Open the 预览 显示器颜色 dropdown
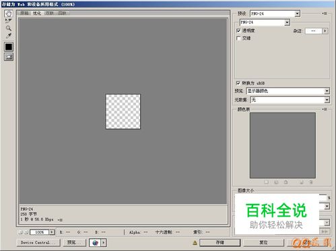The height and width of the screenshot is (251, 336). (288, 91)
